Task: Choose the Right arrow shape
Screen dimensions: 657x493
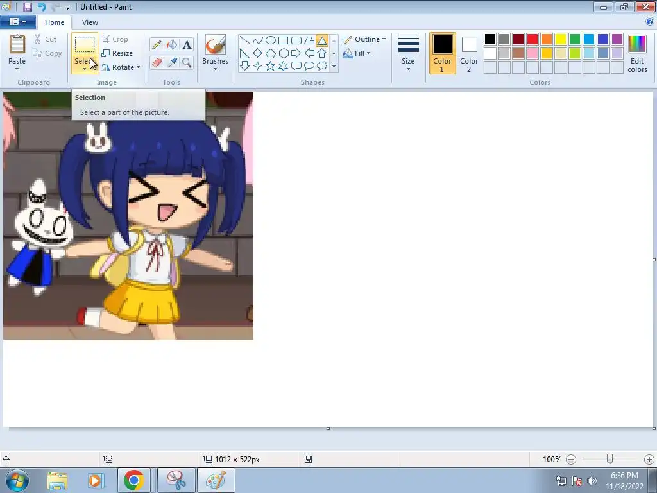Action: point(296,53)
